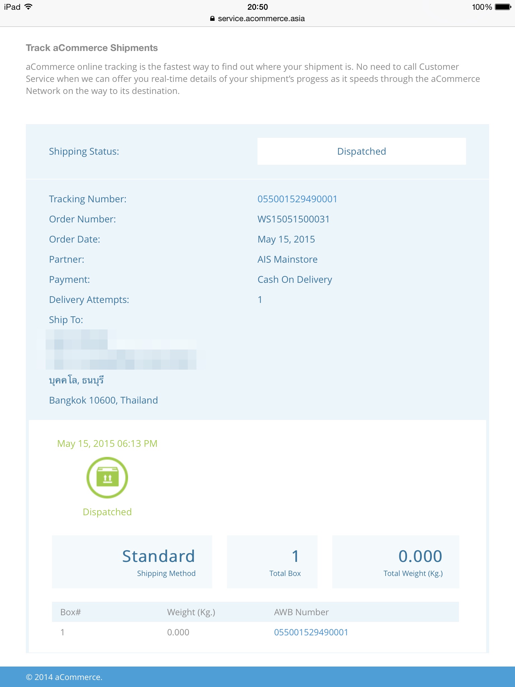515x687 pixels.
Task: Open the AWB Number 055001529490001 link
Action: [x=311, y=632]
